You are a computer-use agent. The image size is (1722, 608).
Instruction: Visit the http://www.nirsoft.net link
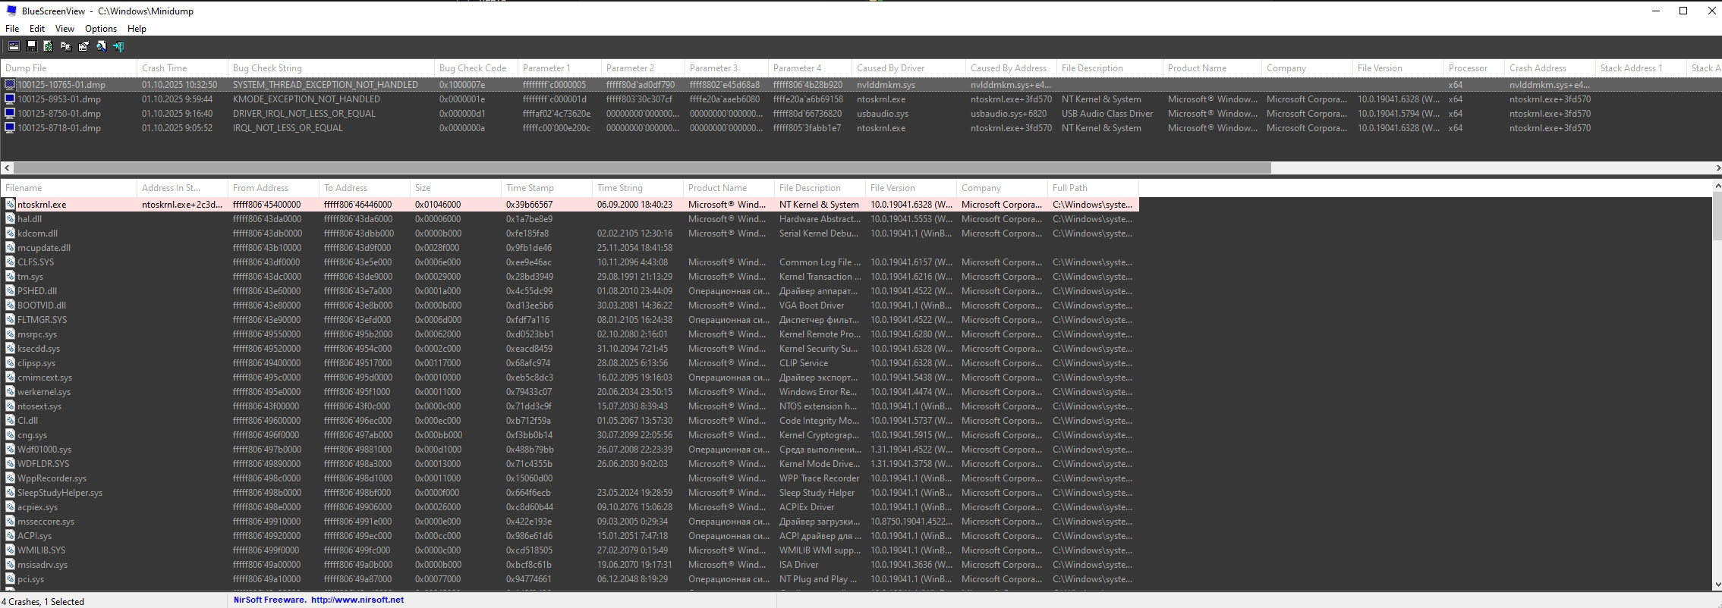click(x=357, y=600)
